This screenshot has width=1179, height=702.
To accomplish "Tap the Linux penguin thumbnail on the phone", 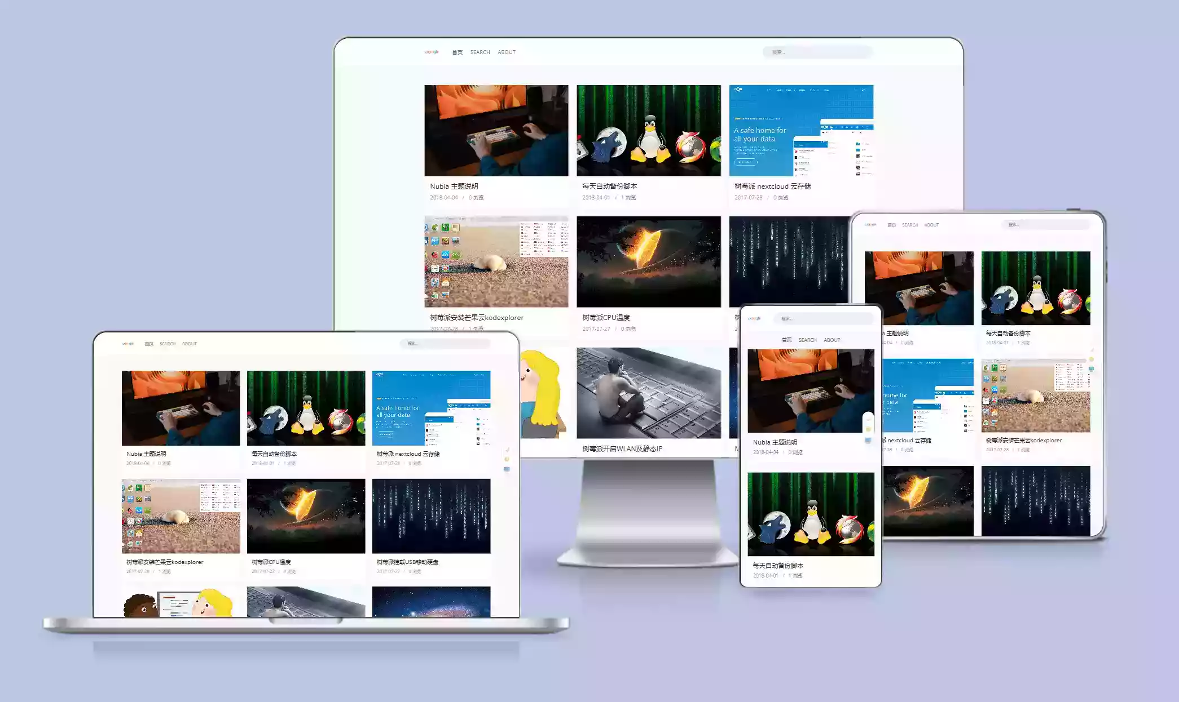I will [811, 514].
